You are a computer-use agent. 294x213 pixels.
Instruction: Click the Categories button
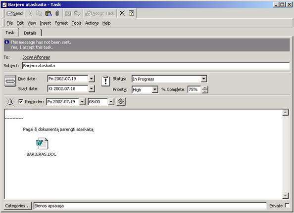click(17, 206)
